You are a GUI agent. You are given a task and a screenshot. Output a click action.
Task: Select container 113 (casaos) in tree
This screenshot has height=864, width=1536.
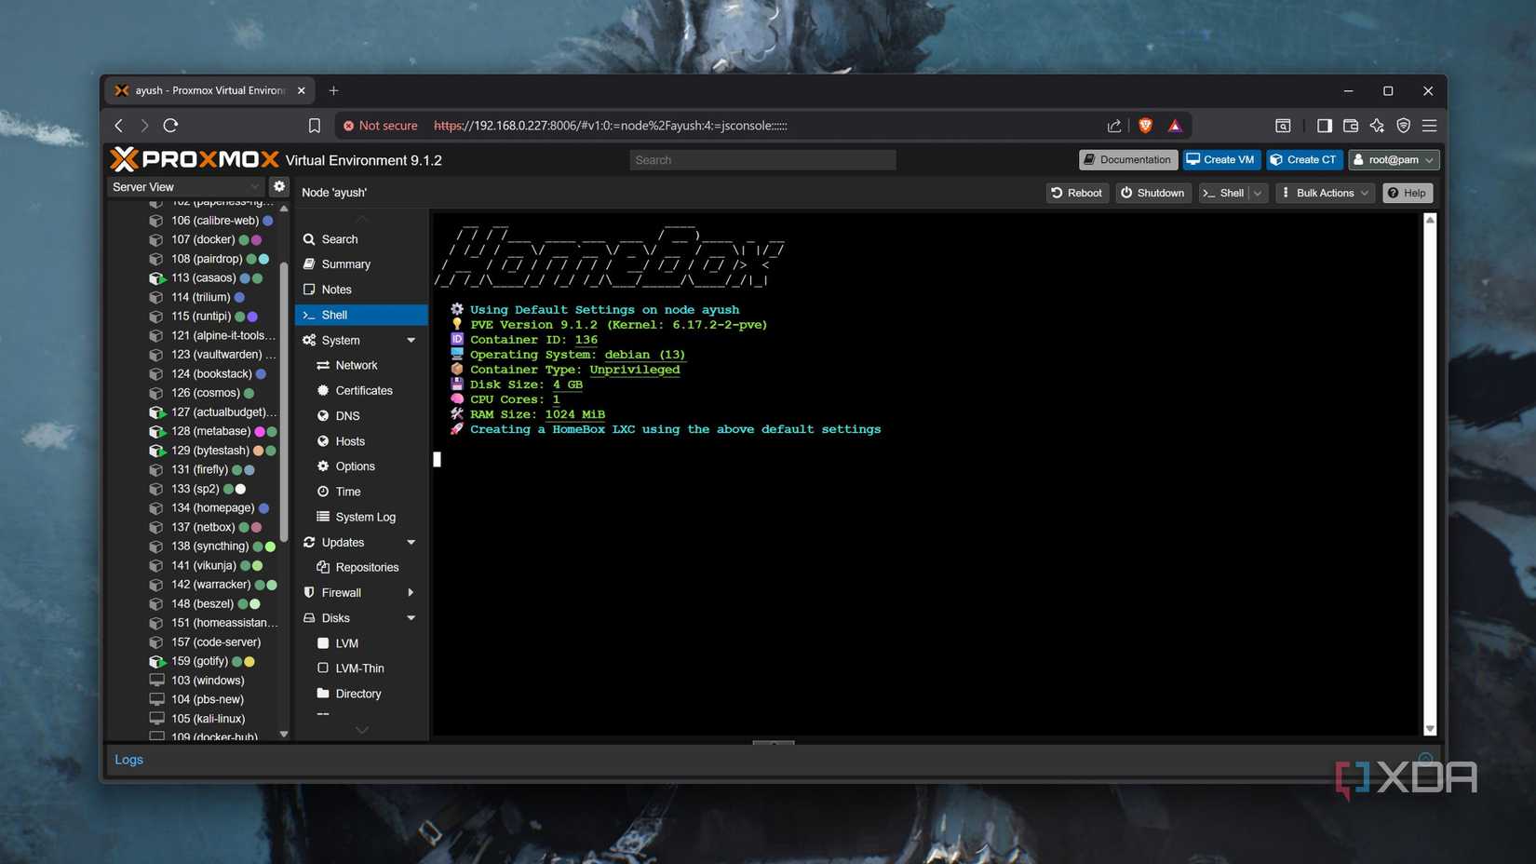click(x=203, y=277)
